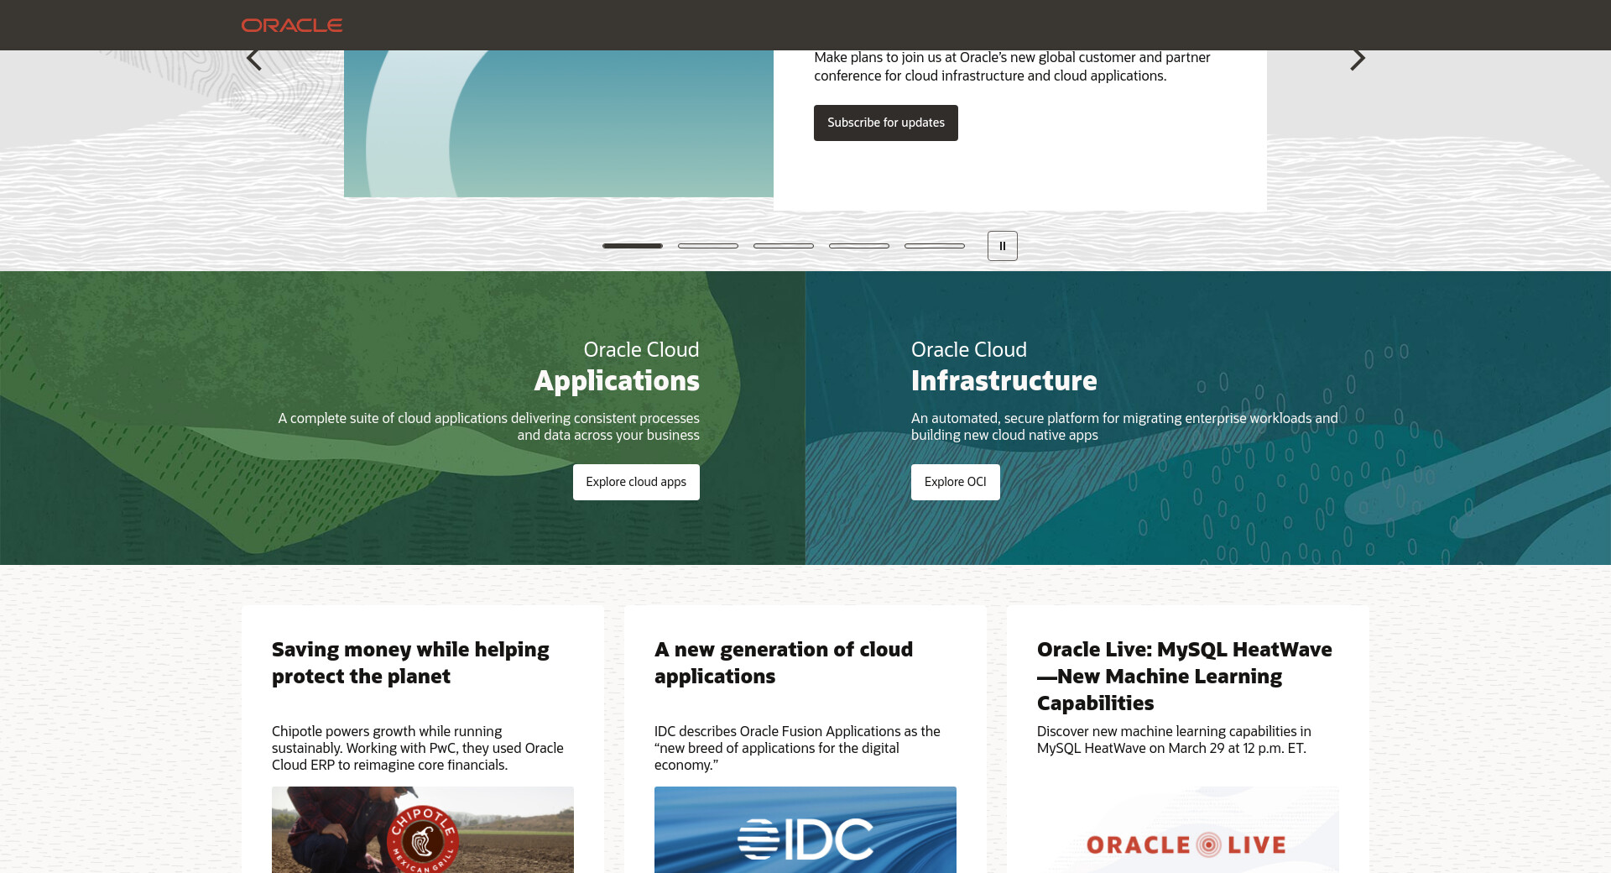Jump to the third carousel slide indicator

[x=784, y=246]
